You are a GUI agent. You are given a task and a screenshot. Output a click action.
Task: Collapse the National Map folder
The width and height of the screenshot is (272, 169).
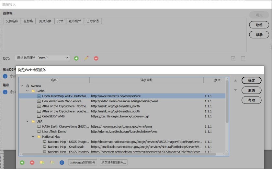tap(33, 137)
